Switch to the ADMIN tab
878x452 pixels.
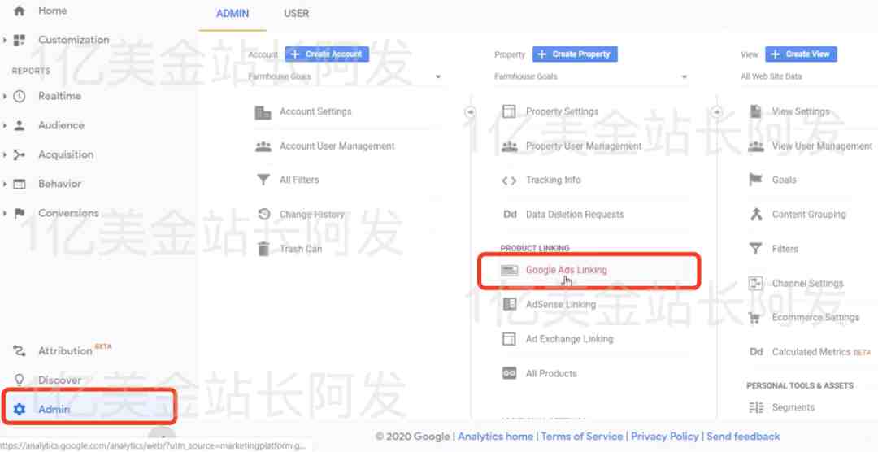[x=233, y=14]
